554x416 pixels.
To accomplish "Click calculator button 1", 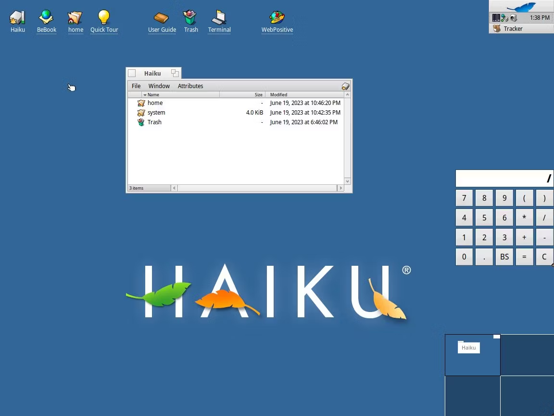I will (x=464, y=237).
